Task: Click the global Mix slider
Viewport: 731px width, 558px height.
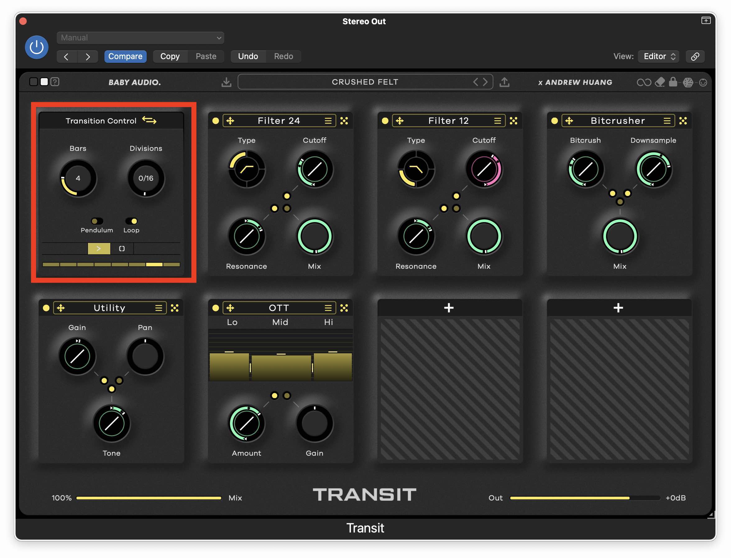Action: pyautogui.click(x=149, y=498)
